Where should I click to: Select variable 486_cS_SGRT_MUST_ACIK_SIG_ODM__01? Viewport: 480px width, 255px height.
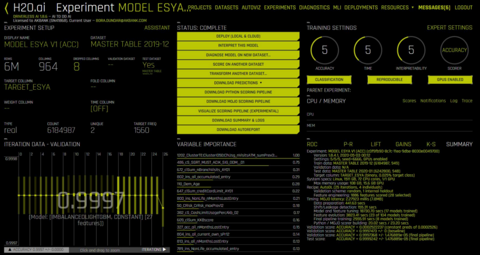click(x=238, y=163)
